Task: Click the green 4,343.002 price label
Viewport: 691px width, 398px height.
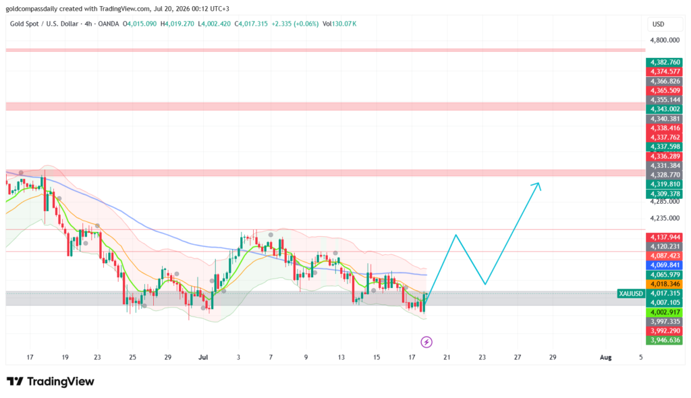Action: pyautogui.click(x=665, y=109)
